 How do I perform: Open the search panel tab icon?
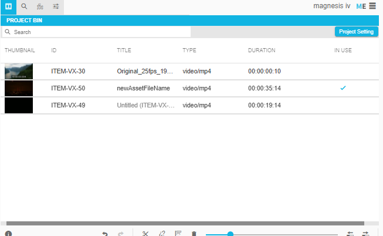(24, 6)
